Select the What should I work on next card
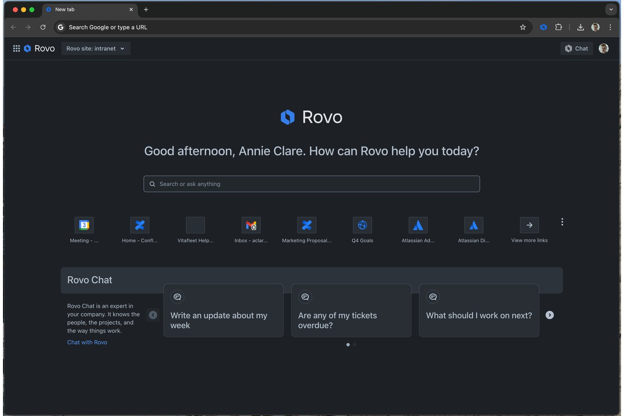The width and height of the screenshot is (624, 416). point(479,310)
